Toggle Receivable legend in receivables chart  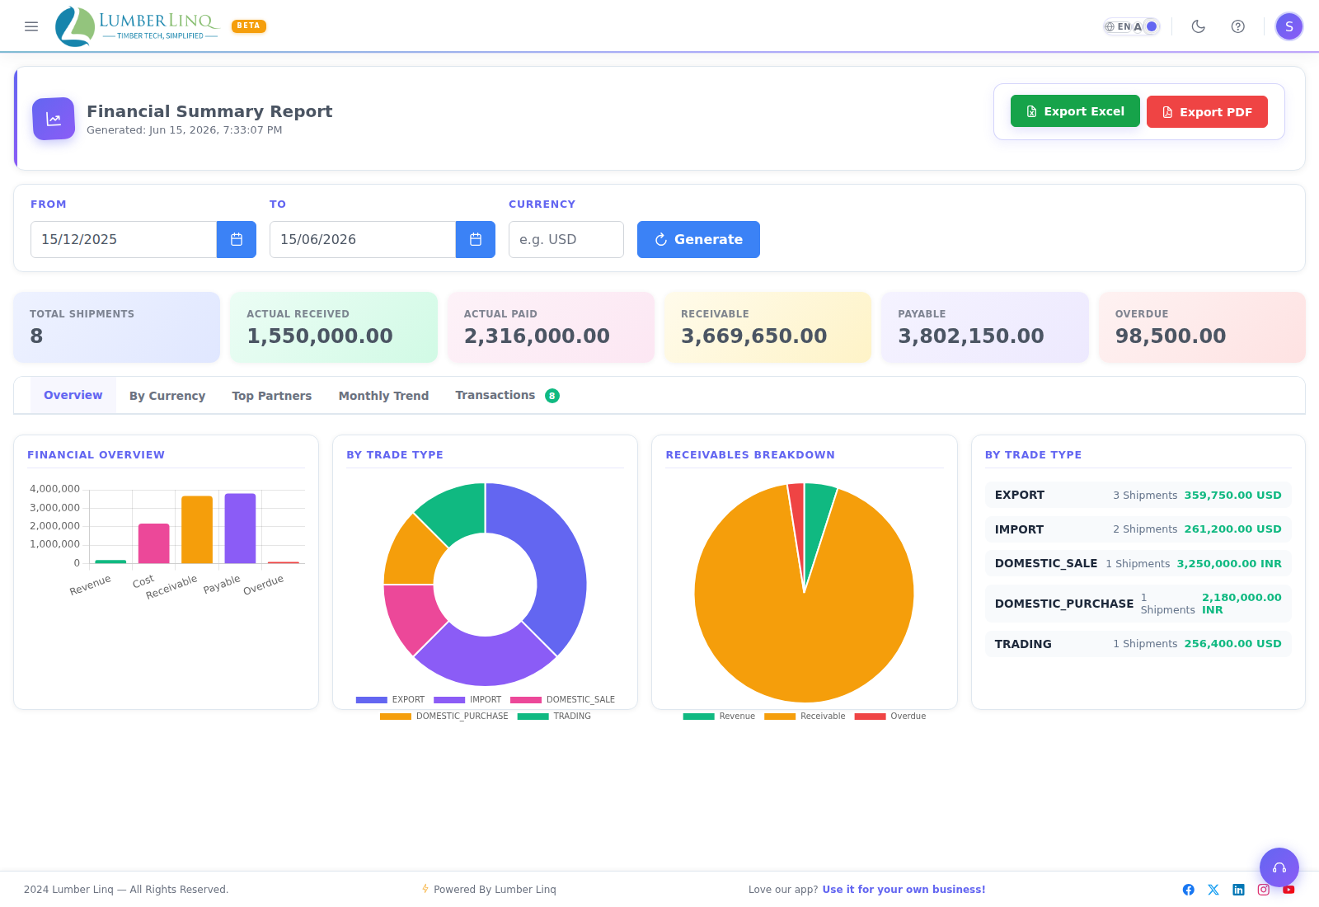(x=805, y=716)
